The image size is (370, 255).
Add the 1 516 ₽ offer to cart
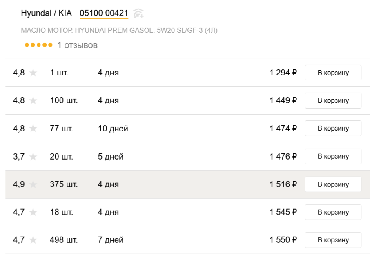333,184
